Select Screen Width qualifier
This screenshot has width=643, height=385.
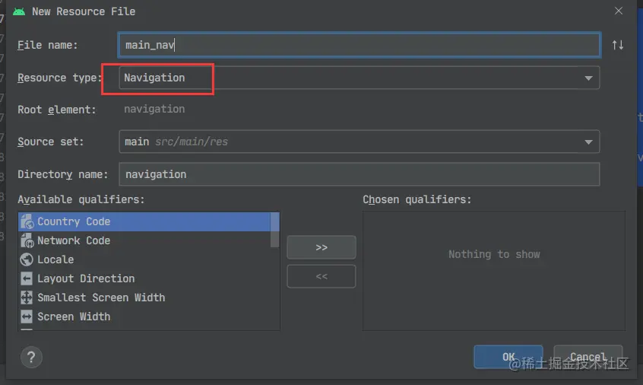144,317
